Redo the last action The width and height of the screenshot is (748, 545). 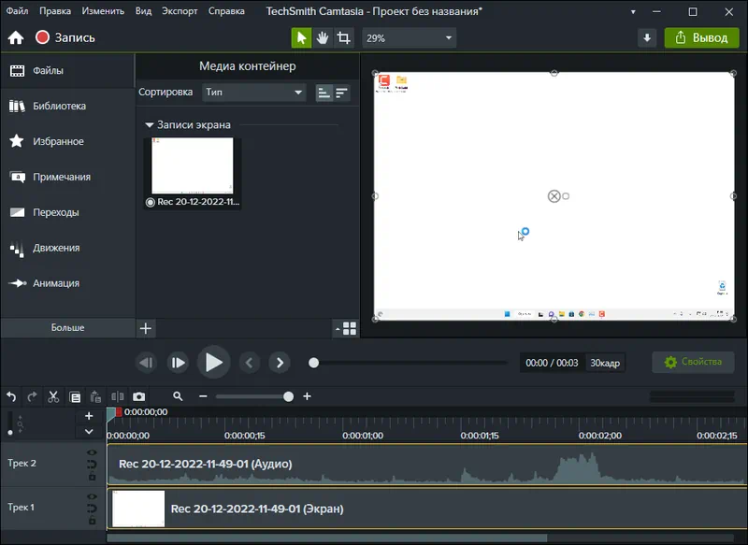[x=32, y=396]
